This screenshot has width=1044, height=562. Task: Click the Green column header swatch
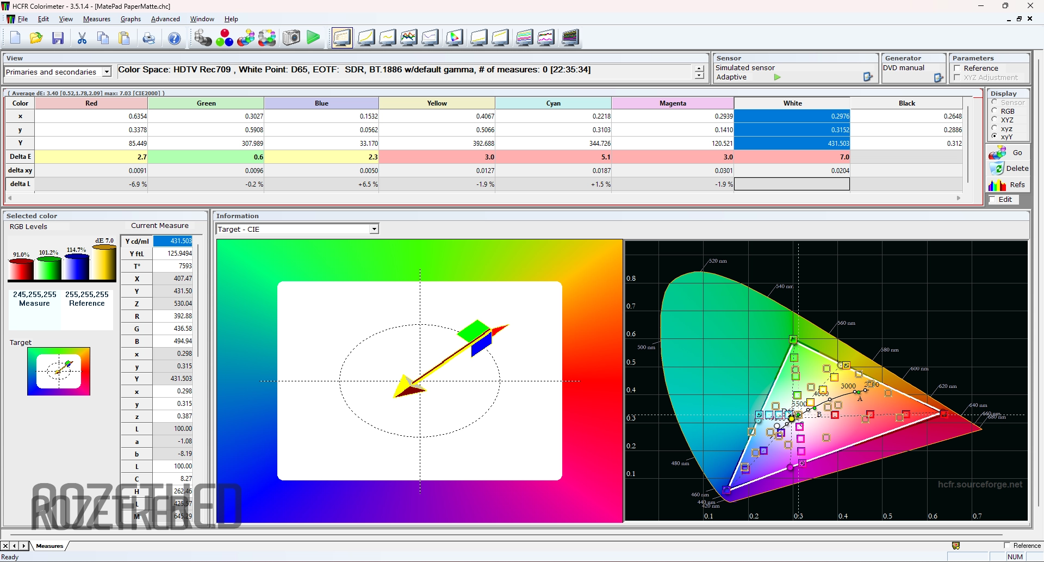click(x=206, y=103)
